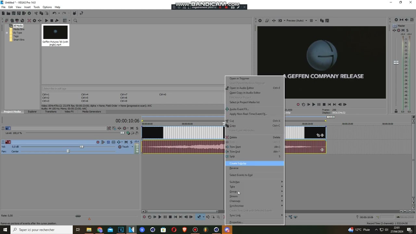Choose Reverse in context menu

tap(254, 168)
